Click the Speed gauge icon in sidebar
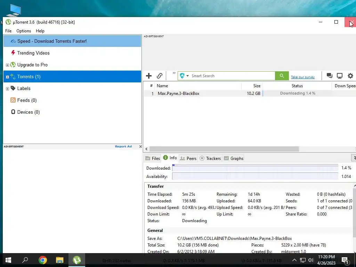356x267 pixels. [13, 41]
